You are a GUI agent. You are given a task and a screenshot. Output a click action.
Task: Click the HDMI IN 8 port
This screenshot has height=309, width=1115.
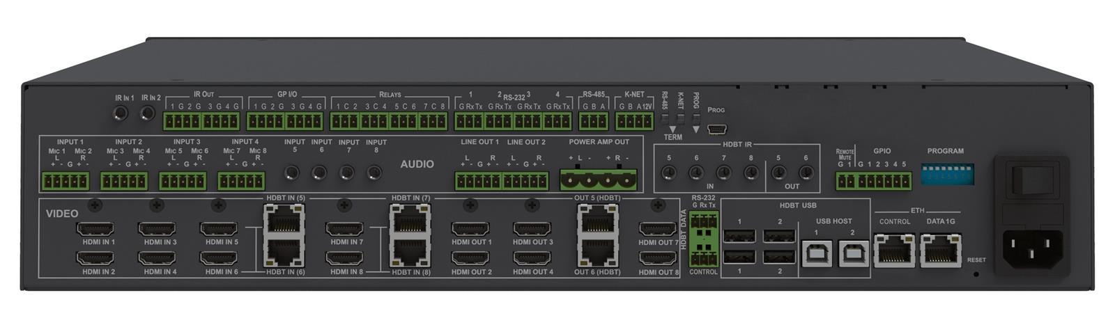(344, 257)
